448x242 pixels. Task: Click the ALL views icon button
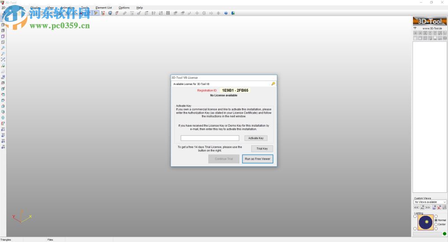pos(422,208)
